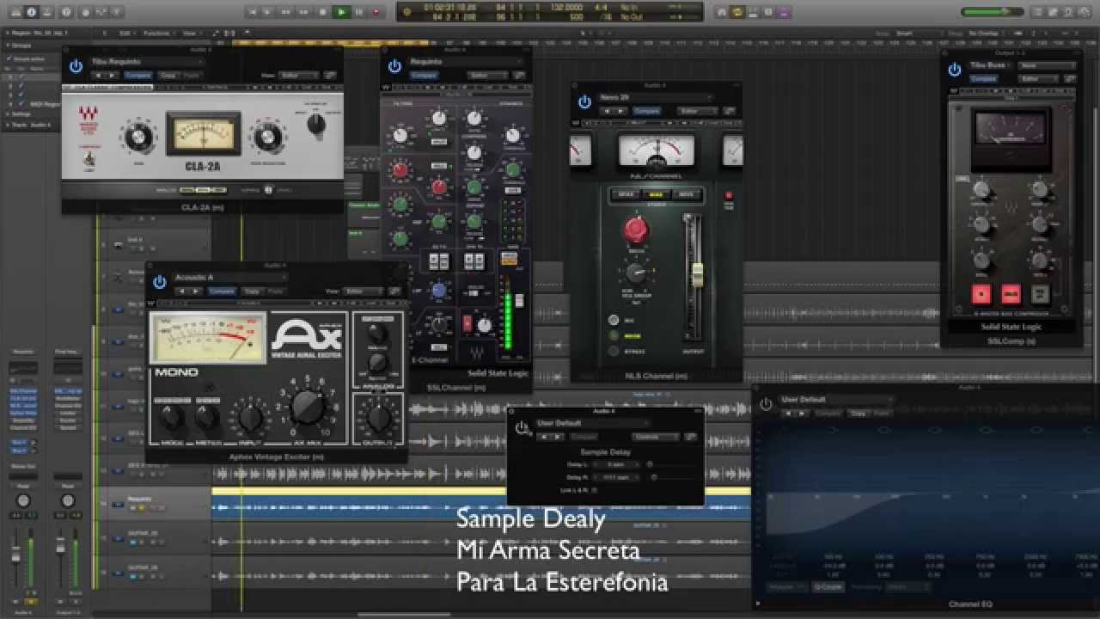
Task: Turn on the Channel EQ power button
Action: (x=766, y=403)
